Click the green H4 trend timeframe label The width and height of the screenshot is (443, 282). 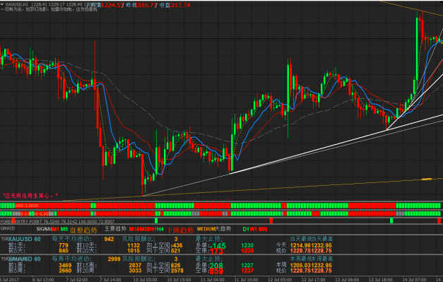point(160,229)
